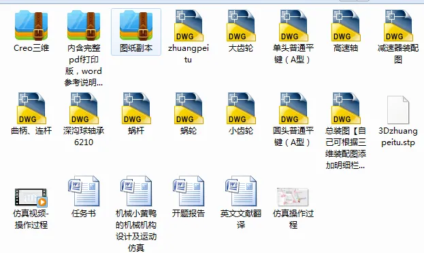Image resolution: width=424 pixels, height=253 pixels.
Task: Select the 蜗轮 DWG file icon
Action: point(189,109)
